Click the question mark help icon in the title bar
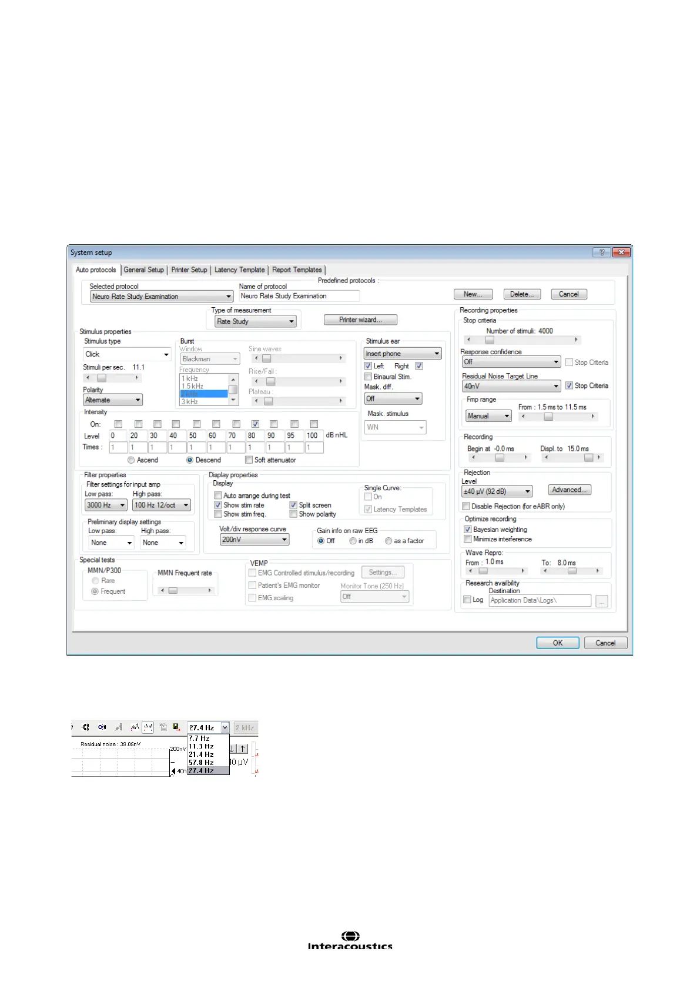The width and height of the screenshot is (700, 991). 601,252
